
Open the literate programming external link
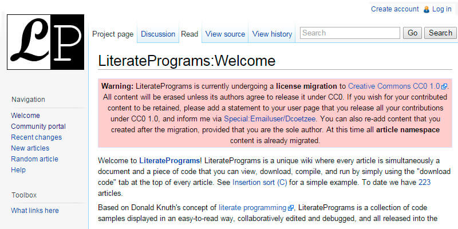coord(253,207)
